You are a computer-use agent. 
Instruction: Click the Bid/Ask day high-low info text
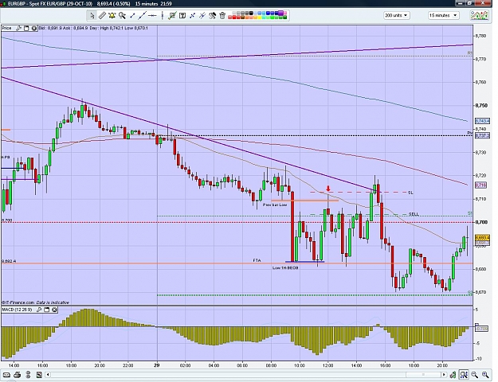click(93, 28)
